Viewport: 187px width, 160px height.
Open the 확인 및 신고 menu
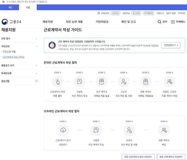[x=129, y=22]
